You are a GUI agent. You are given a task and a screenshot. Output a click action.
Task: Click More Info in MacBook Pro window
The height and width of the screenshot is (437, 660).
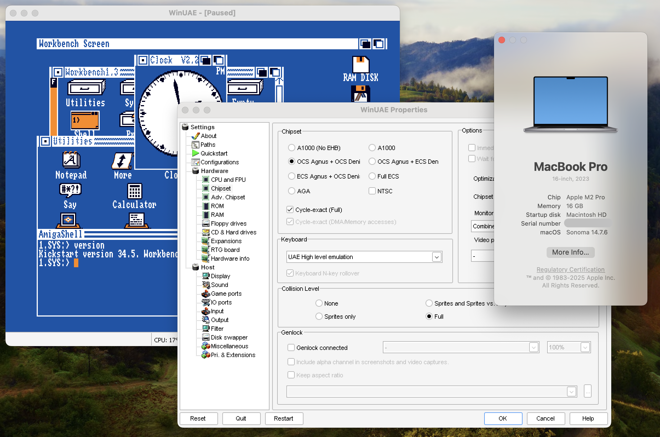570,252
